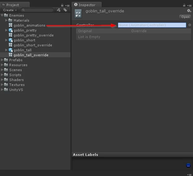Click the Project search field
The height and width of the screenshot is (176, 193).
pyautogui.click(x=37, y=10)
